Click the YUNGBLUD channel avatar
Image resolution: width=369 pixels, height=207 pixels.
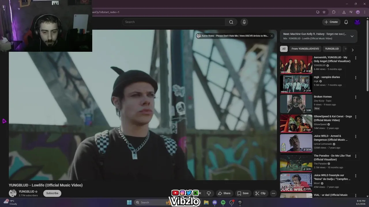pyautogui.click(x=13, y=193)
